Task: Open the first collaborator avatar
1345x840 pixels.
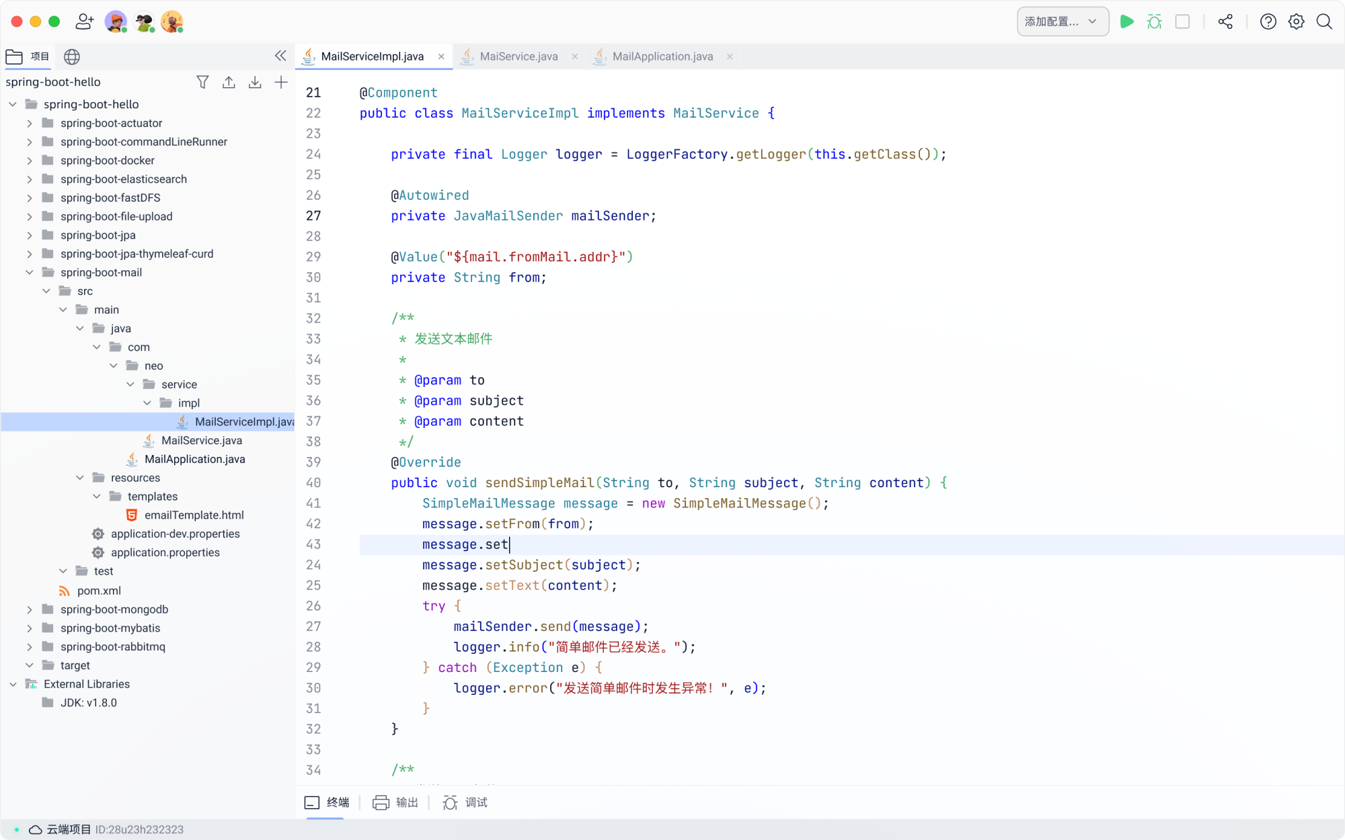Action: (x=116, y=22)
